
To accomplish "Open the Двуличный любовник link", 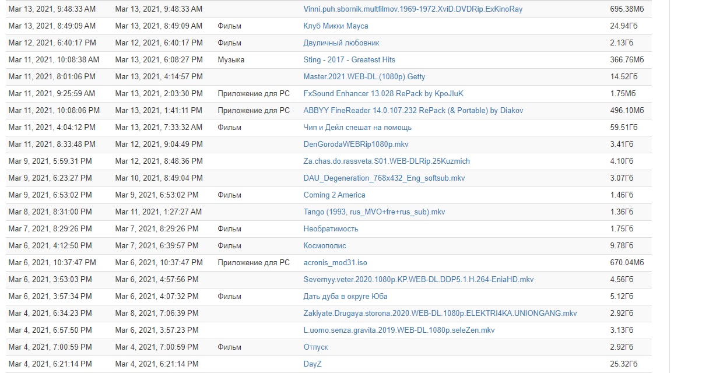I will (341, 43).
